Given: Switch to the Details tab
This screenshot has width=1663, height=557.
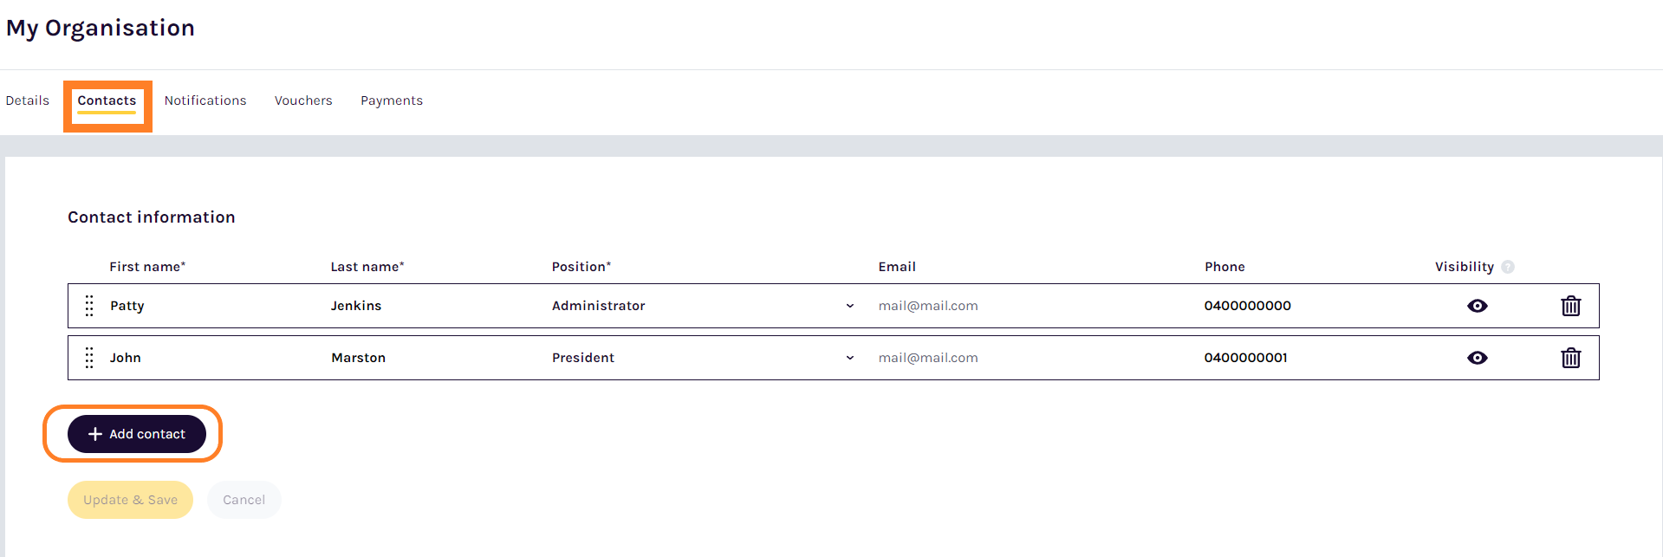Looking at the screenshot, I should (x=28, y=100).
